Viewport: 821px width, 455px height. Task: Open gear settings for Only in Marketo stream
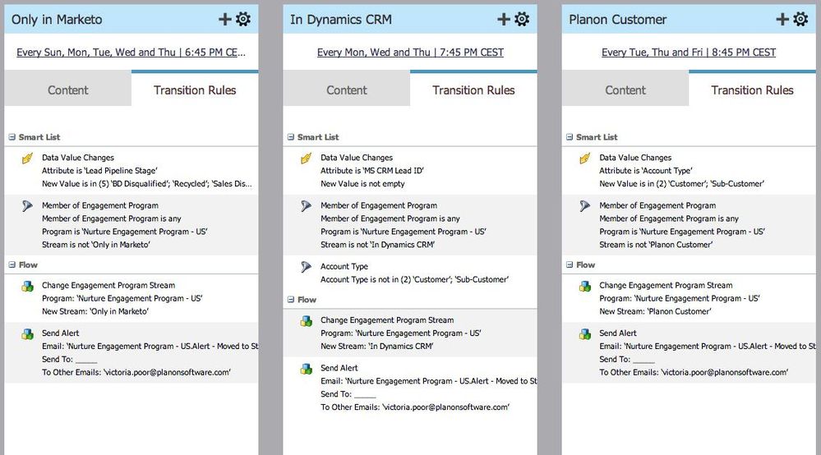(x=243, y=20)
